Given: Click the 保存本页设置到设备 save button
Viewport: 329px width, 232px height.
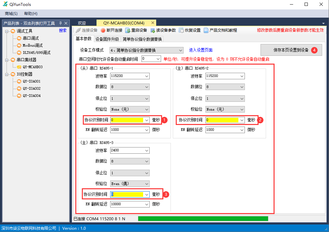Looking at the screenshot, I should 291,50.
